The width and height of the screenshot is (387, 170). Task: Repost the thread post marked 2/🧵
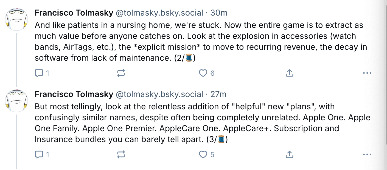click(121, 73)
